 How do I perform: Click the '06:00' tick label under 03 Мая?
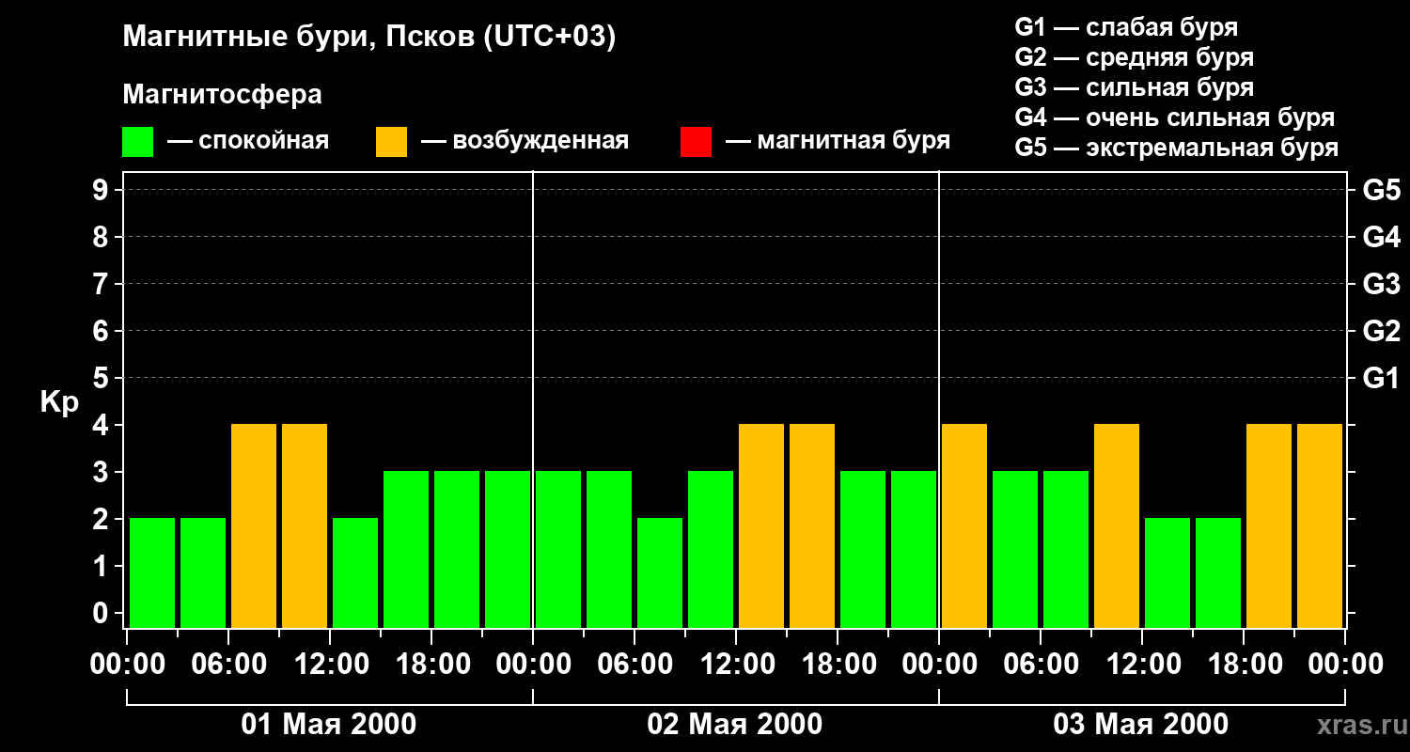click(x=1041, y=665)
